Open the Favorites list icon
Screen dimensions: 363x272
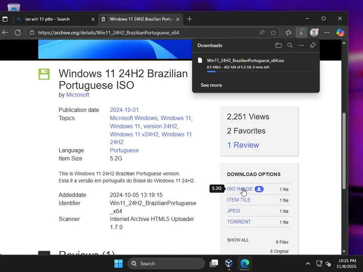289,33
